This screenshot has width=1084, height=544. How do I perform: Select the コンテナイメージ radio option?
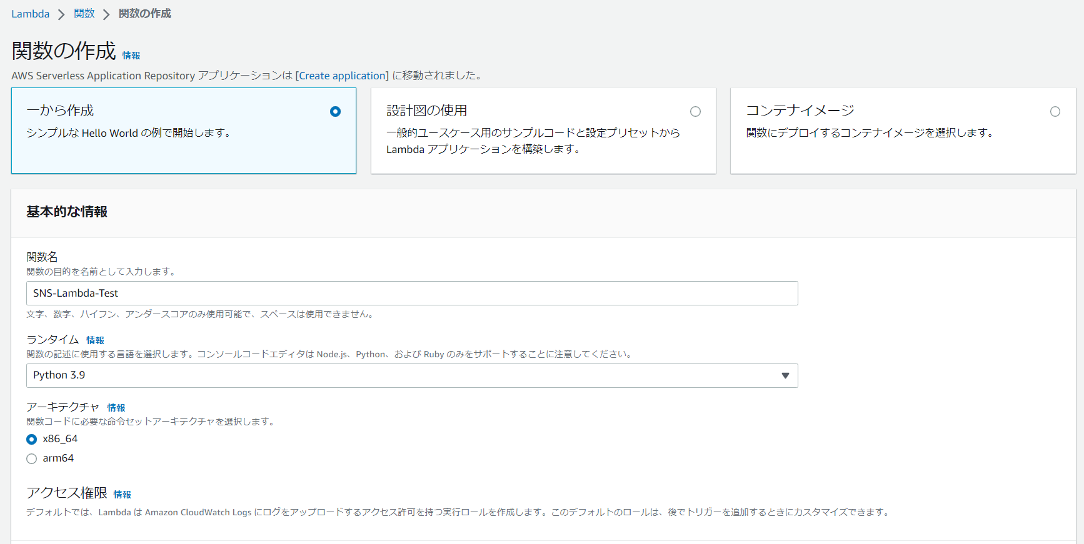(1055, 112)
